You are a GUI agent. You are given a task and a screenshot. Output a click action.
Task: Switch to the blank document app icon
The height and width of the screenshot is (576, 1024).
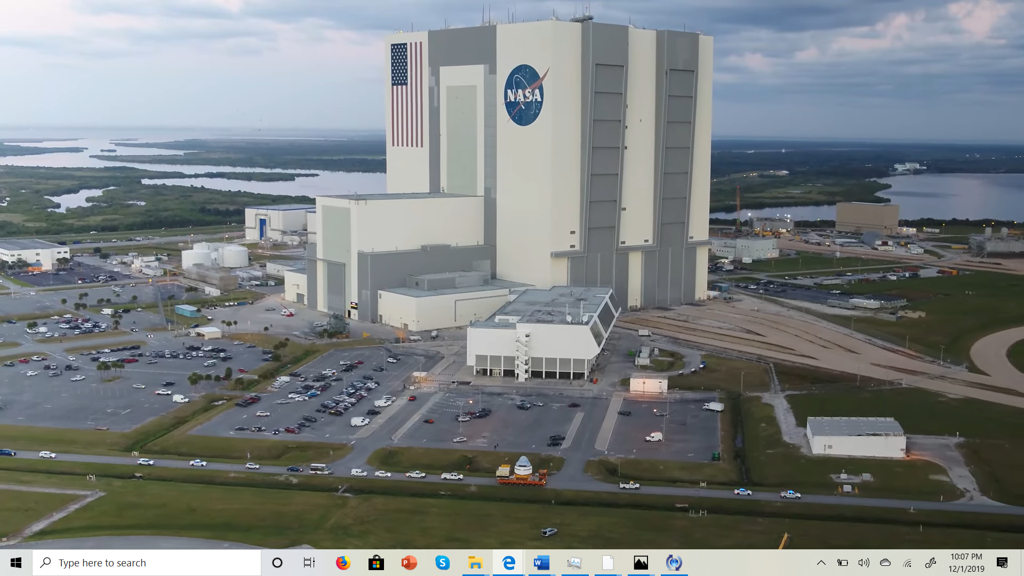coord(607,563)
